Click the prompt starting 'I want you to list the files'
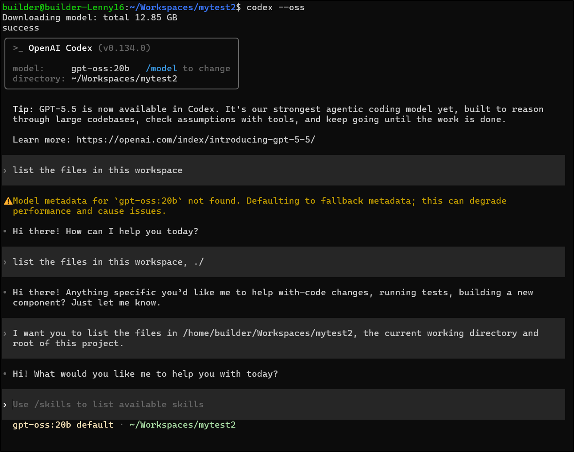Image resolution: width=574 pixels, height=452 pixels. pyautogui.click(x=275, y=338)
